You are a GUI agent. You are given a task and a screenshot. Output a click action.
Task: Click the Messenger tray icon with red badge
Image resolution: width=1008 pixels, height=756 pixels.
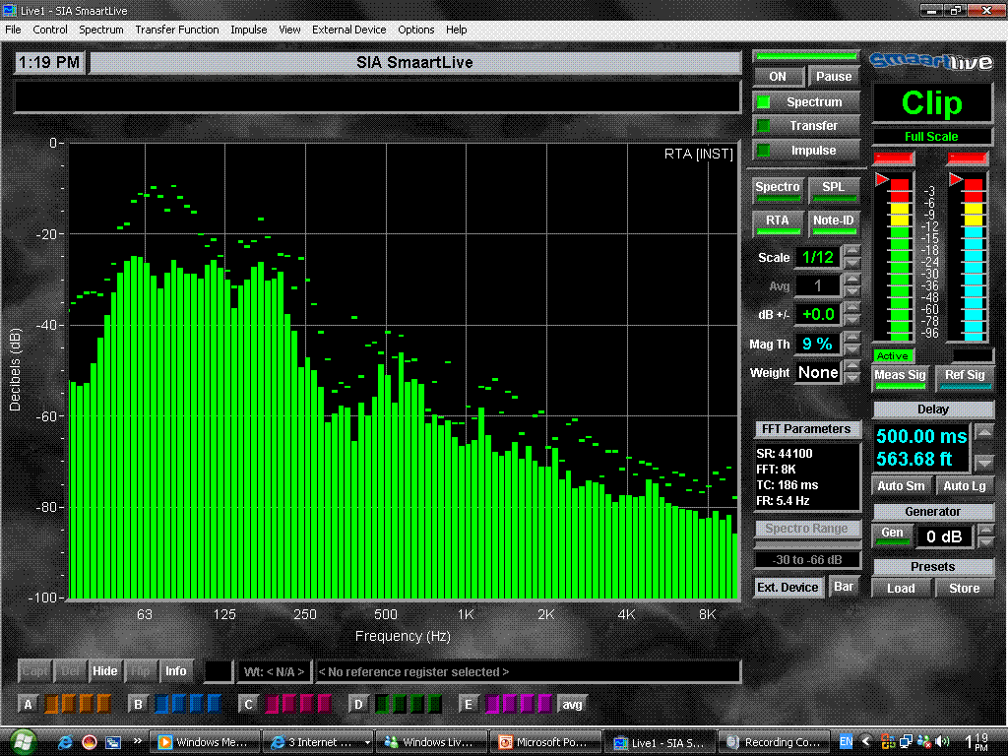[x=923, y=742]
